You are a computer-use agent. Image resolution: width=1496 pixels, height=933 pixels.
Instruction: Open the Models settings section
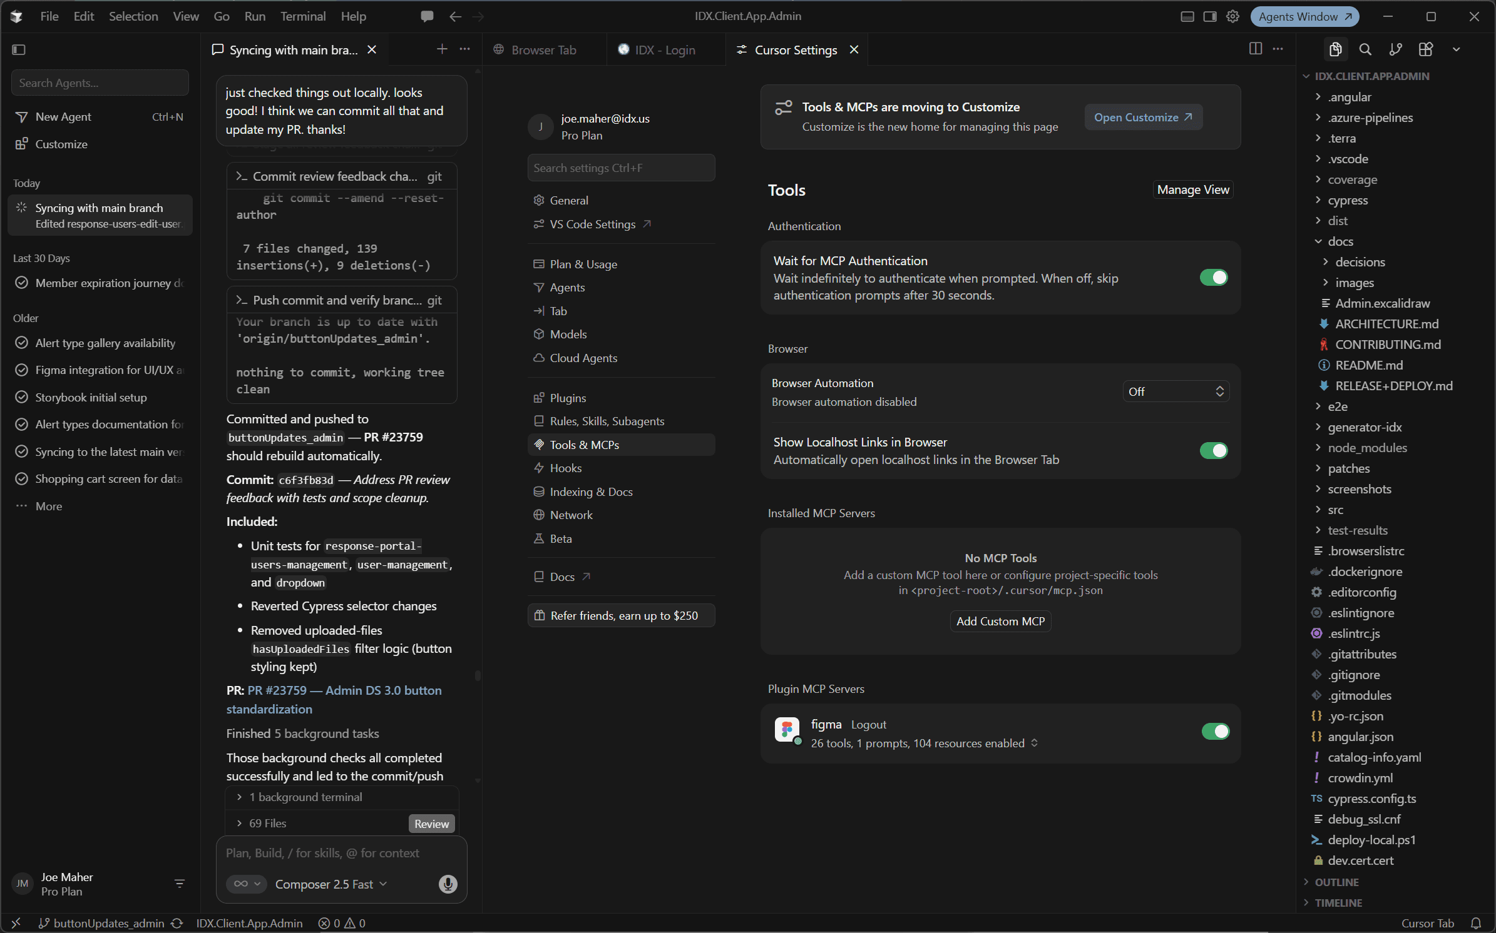pyautogui.click(x=621, y=334)
